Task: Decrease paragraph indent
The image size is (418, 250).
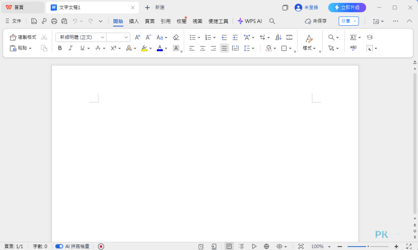Action: point(224,37)
